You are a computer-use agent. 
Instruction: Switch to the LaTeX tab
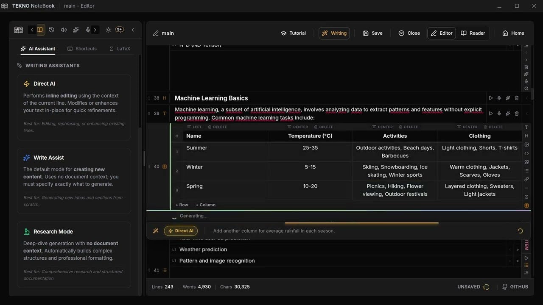[x=120, y=49]
